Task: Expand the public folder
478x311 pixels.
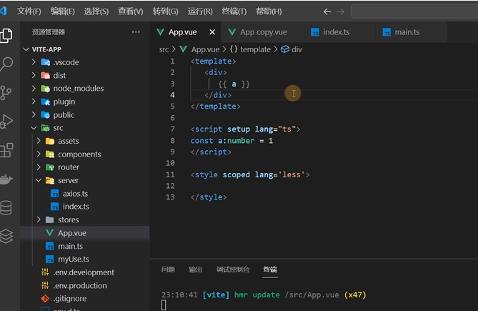Action: (x=34, y=115)
